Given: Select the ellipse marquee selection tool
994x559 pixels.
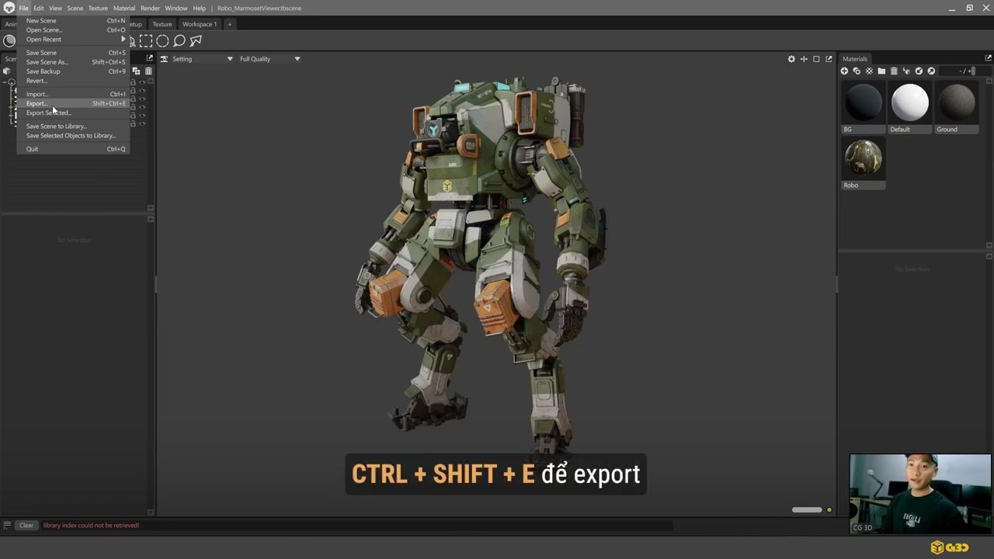Looking at the screenshot, I should click(162, 41).
